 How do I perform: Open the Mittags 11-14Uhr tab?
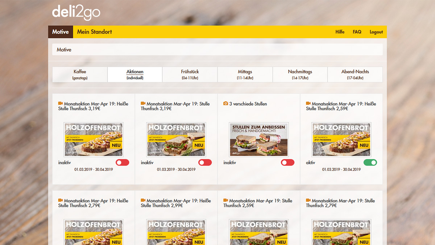[245, 74]
